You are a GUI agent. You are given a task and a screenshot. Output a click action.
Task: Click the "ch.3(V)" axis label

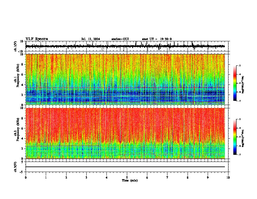(16, 167)
